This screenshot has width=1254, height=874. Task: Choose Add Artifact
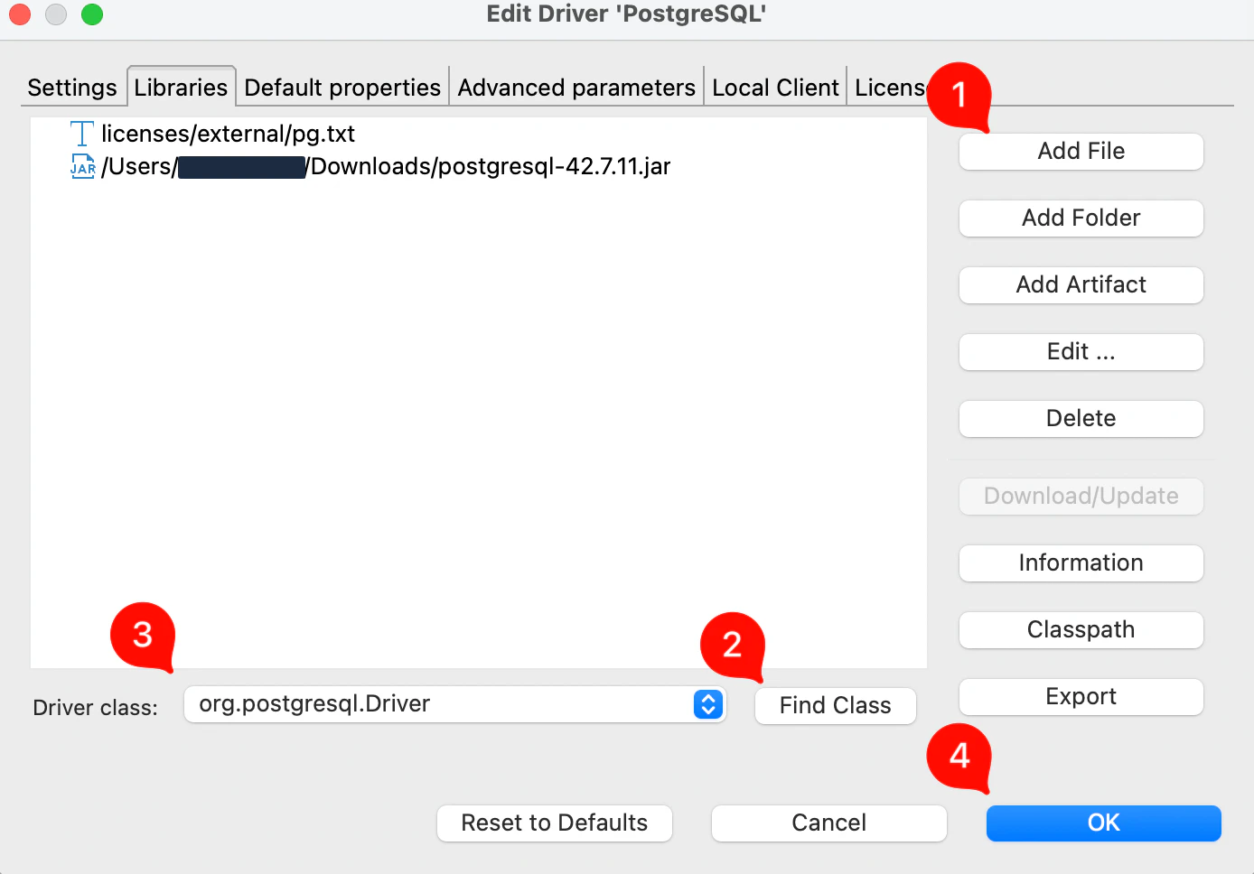(x=1081, y=285)
